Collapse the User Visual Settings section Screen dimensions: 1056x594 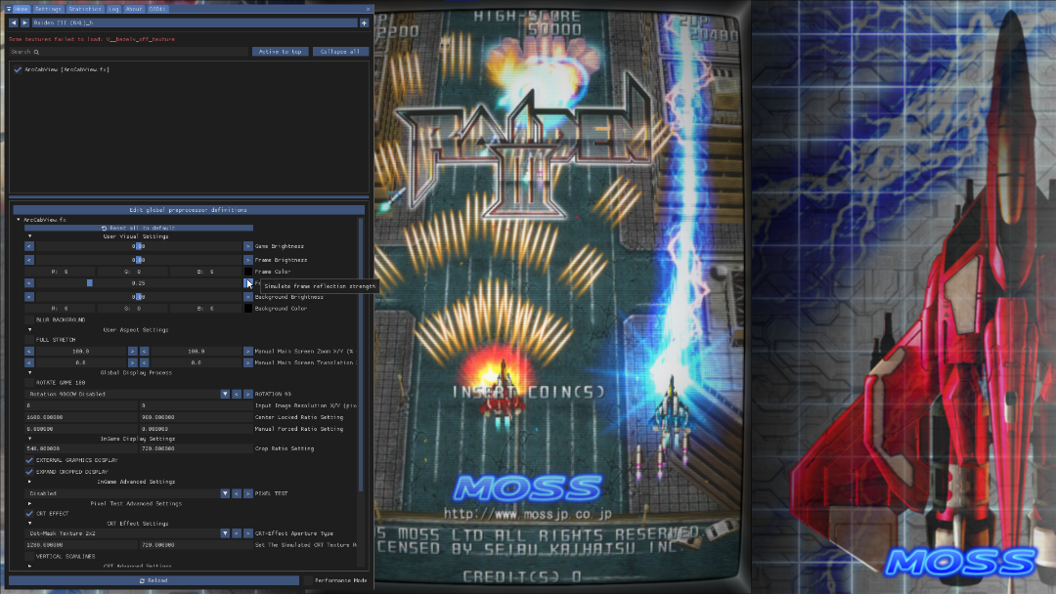29,236
